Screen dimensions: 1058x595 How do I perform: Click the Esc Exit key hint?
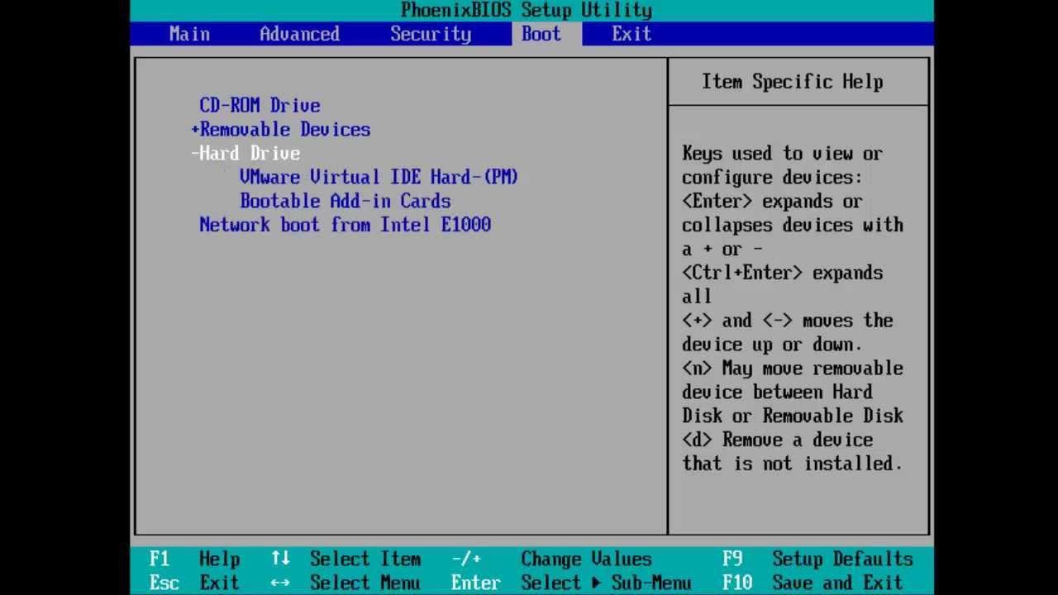click(x=194, y=583)
